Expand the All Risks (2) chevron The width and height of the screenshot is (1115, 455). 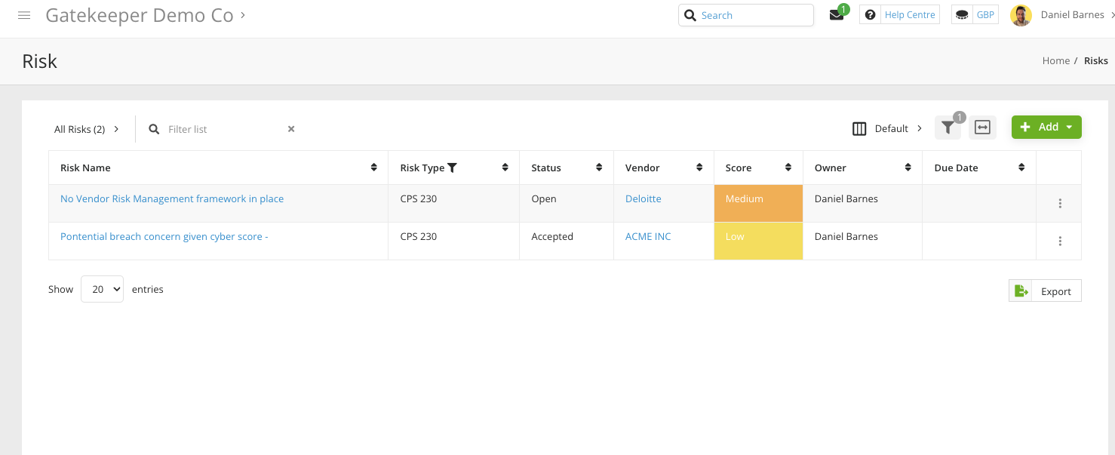click(x=117, y=128)
